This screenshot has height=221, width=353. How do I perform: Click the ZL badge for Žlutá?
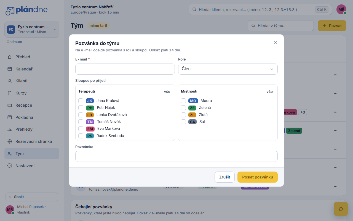(x=192, y=115)
